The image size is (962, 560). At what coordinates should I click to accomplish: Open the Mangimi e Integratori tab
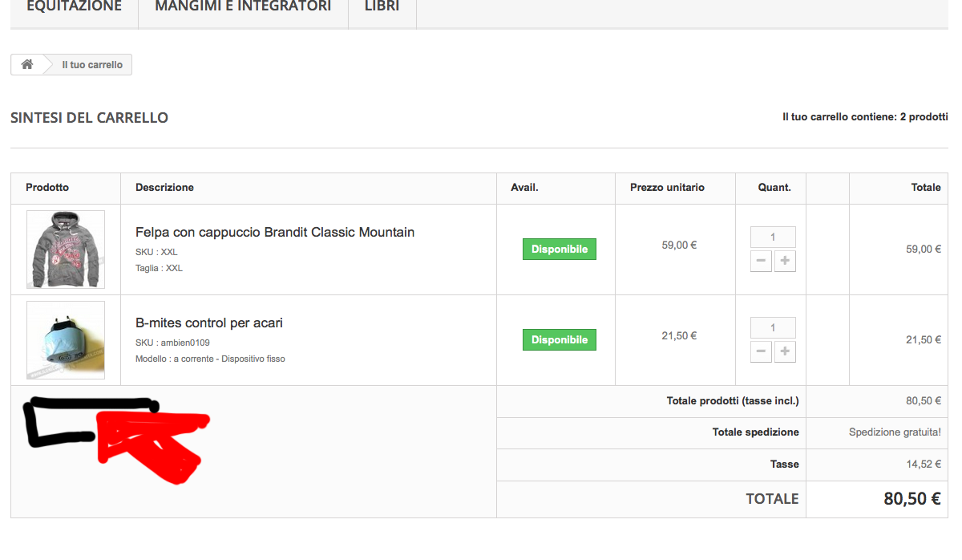coord(243,7)
